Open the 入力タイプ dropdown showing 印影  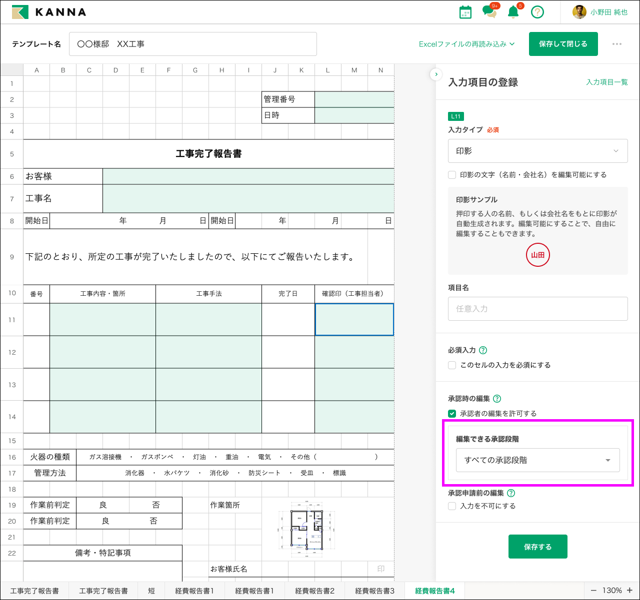click(x=537, y=151)
